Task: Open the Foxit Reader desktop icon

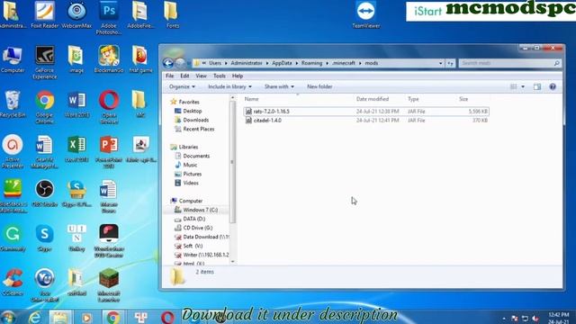Action: pyautogui.click(x=44, y=14)
